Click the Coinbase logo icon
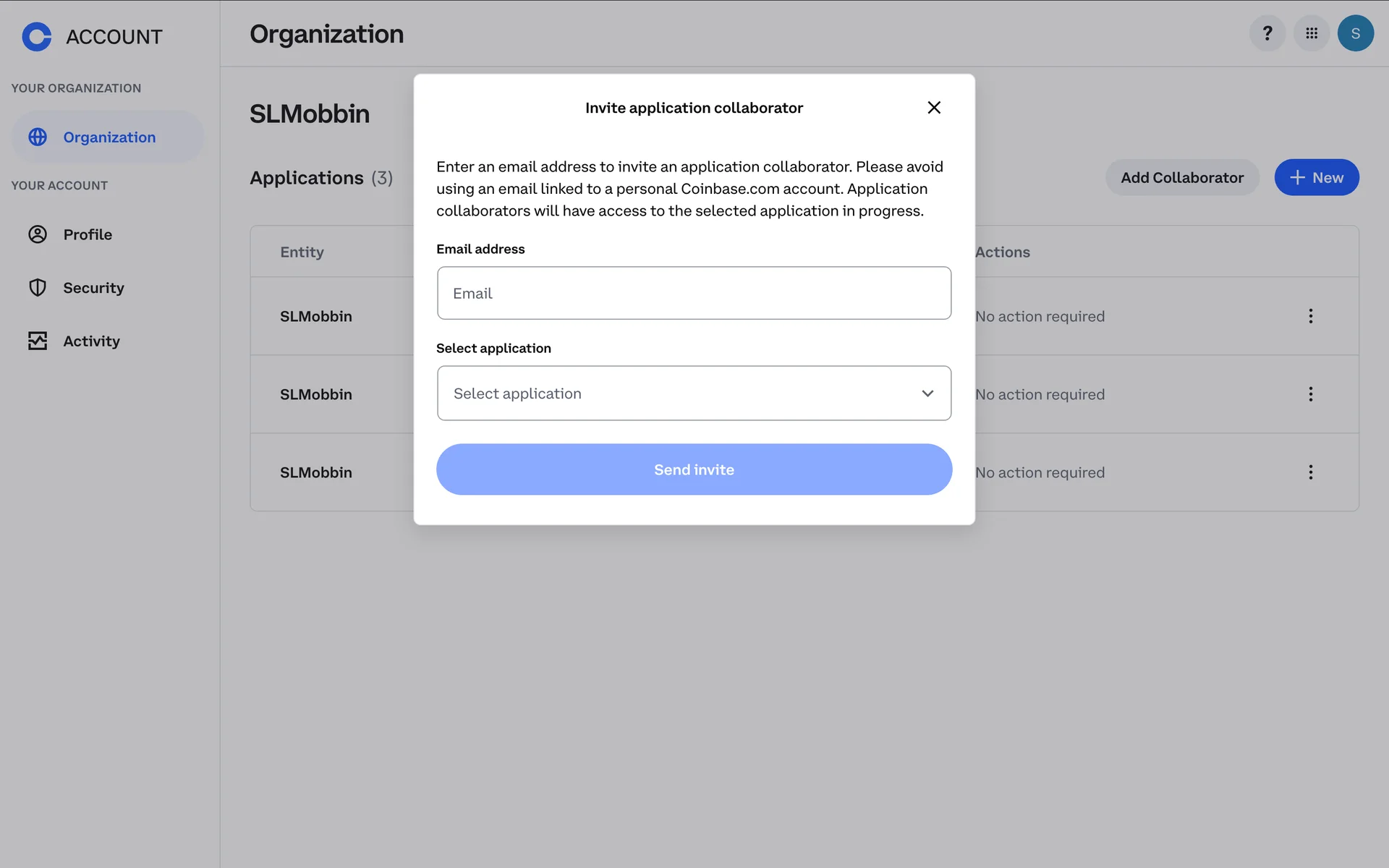Image resolution: width=1389 pixels, height=868 pixels. [36, 36]
